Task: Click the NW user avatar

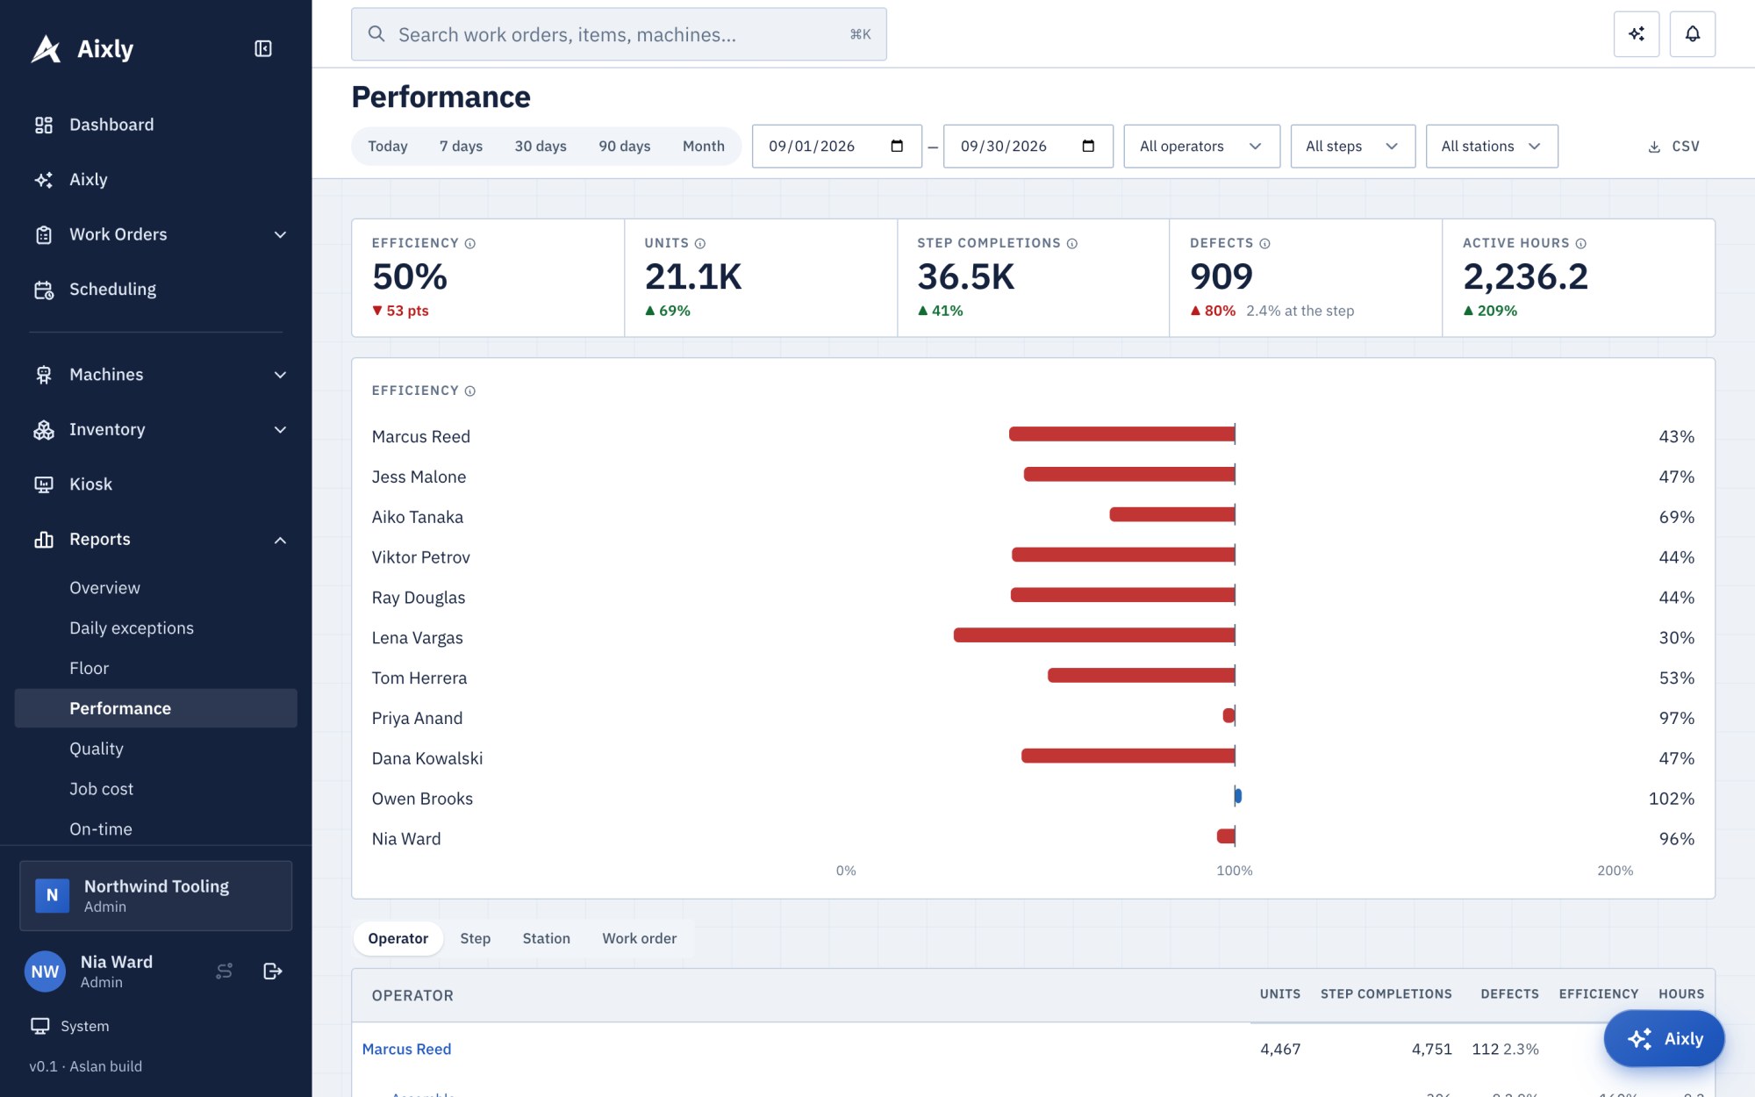Action: (45, 972)
